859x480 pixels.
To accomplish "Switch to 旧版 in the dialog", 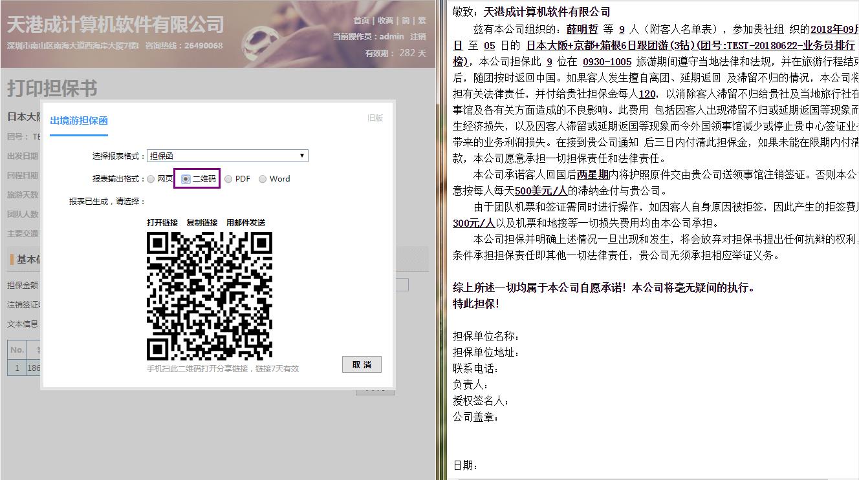I will click(x=375, y=118).
